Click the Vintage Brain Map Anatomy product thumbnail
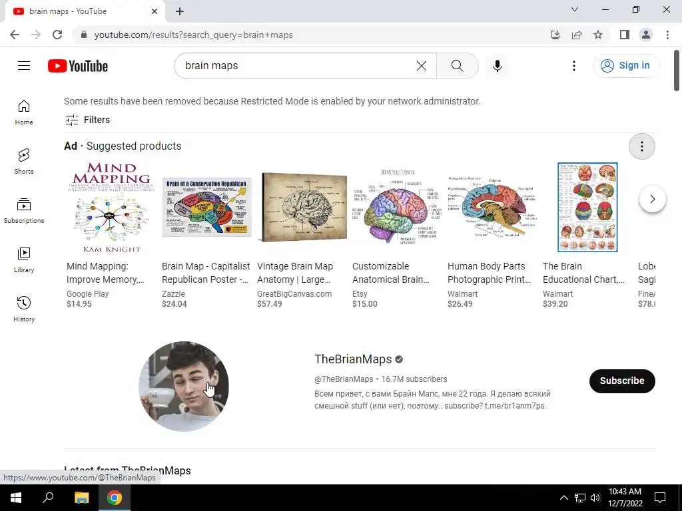Viewport: 682px width, 511px height. pyautogui.click(x=302, y=208)
